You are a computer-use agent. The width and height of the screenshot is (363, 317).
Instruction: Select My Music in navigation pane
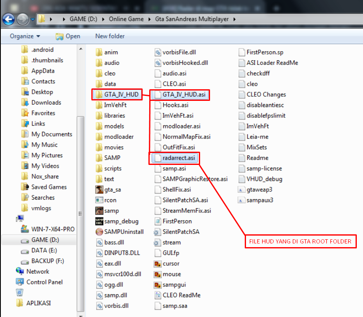39,145
